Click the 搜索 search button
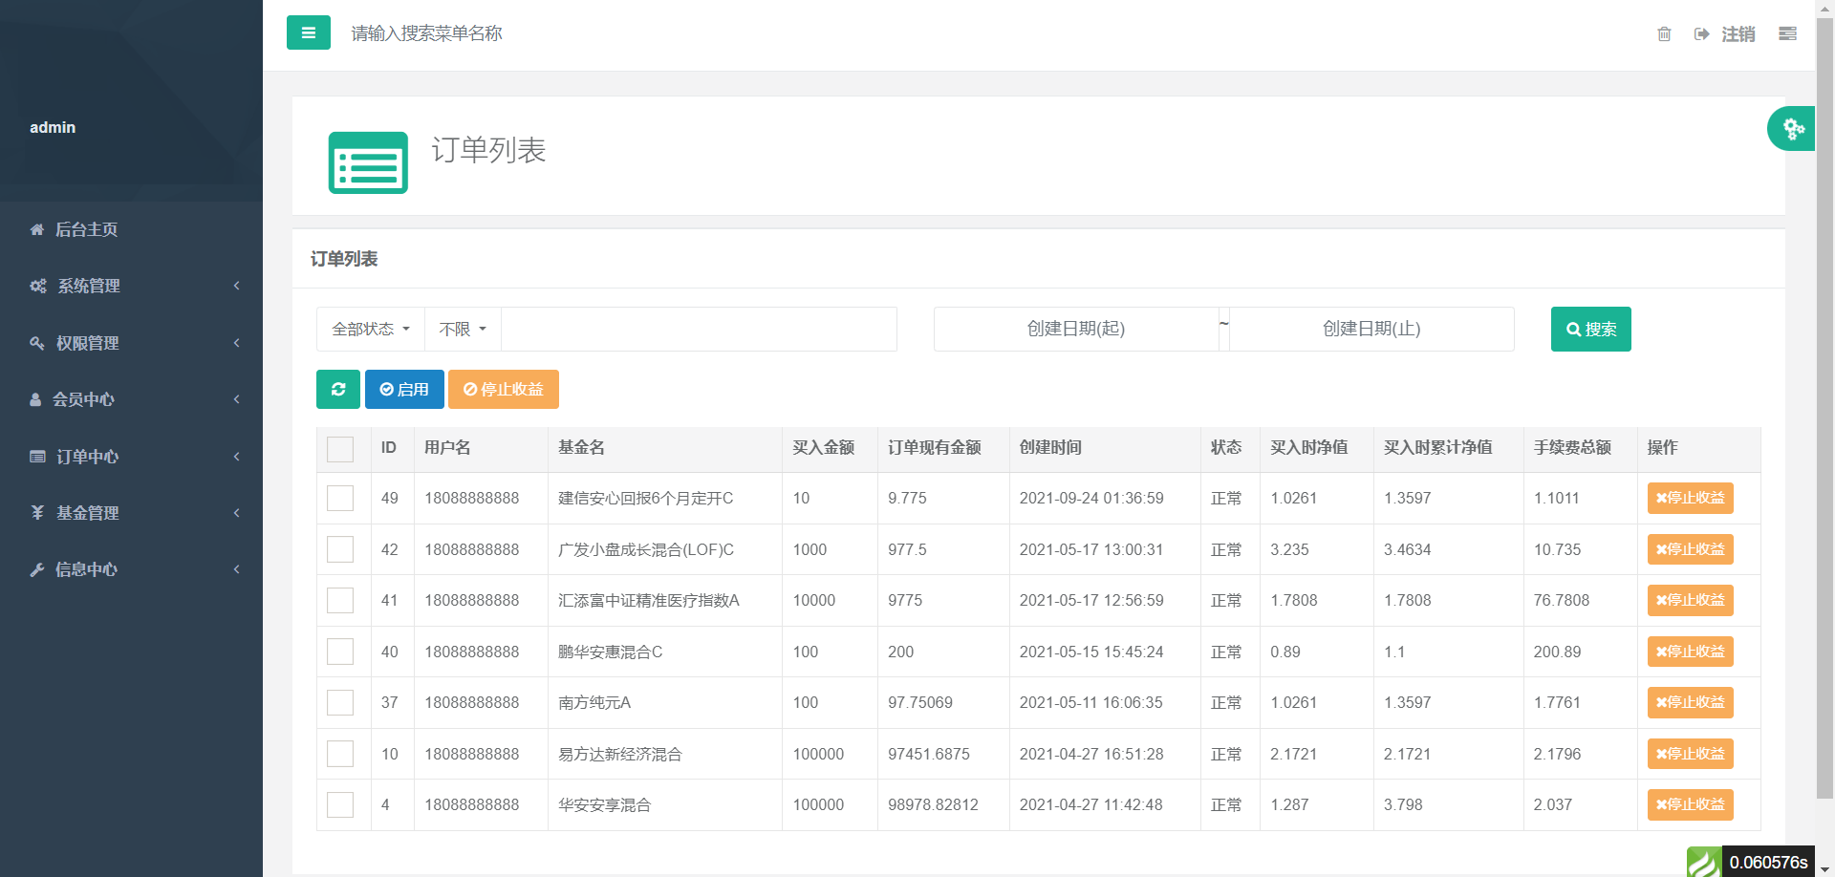Viewport: 1835px width, 877px height. click(1590, 330)
